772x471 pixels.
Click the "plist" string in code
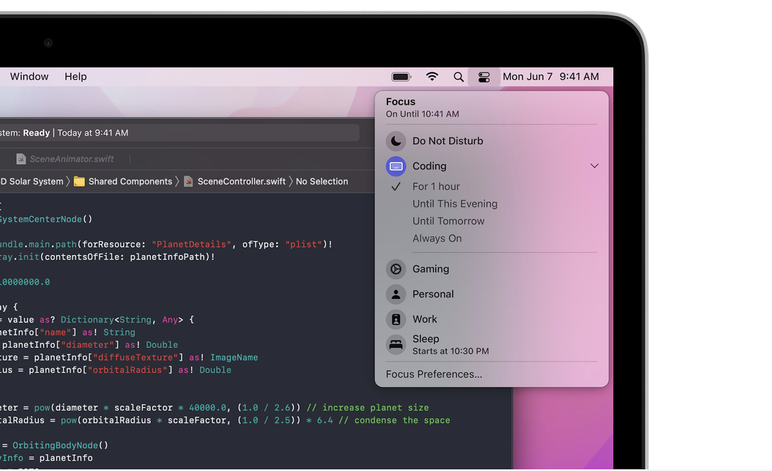pos(303,244)
